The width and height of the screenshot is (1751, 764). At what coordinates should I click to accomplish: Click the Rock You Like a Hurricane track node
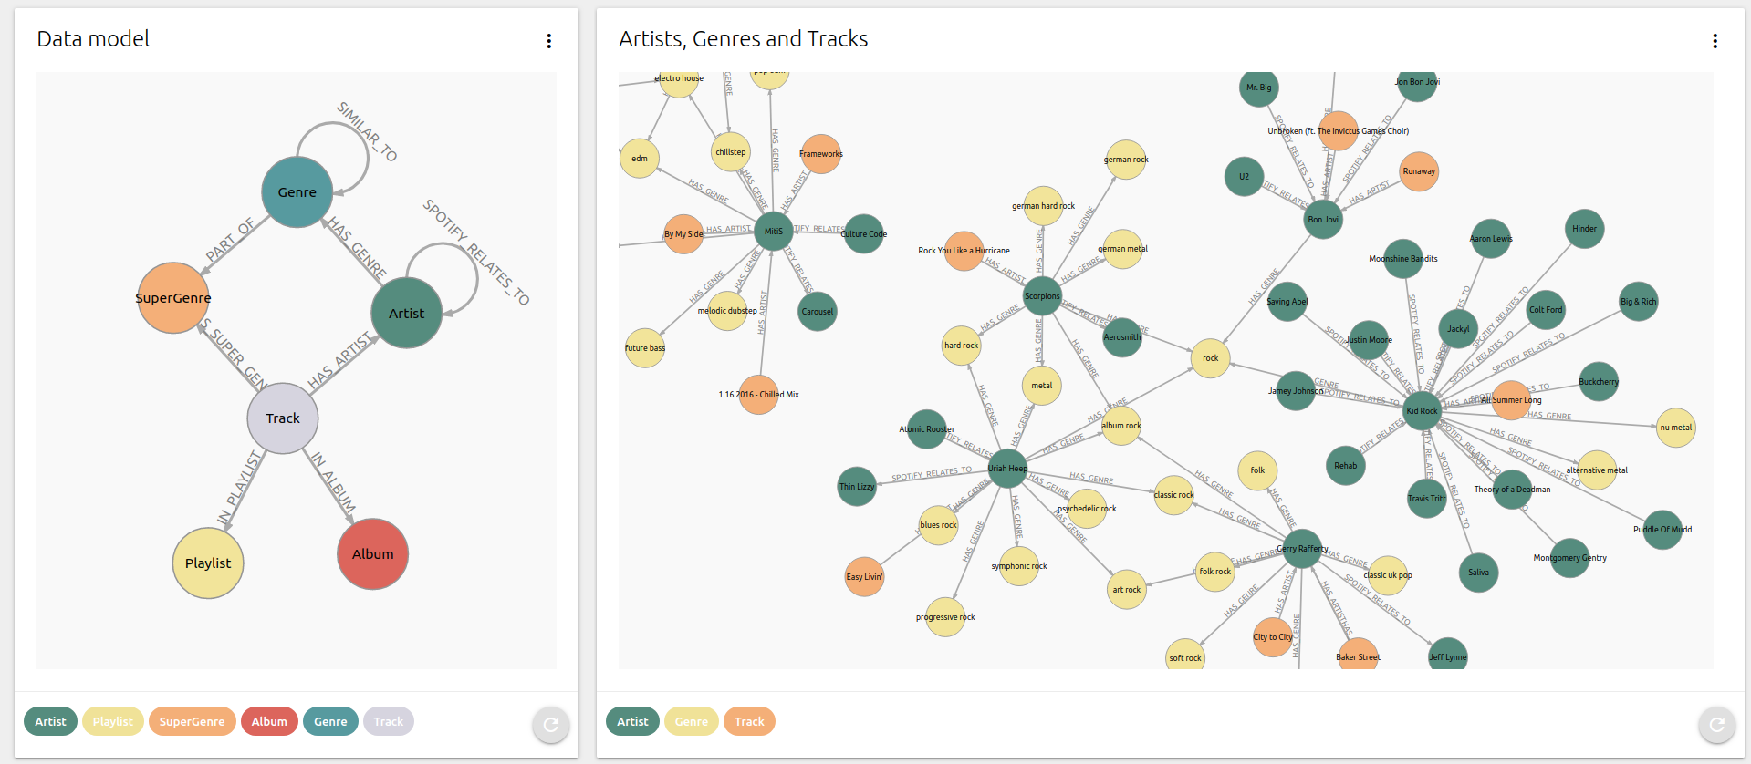click(x=964, y=250)
